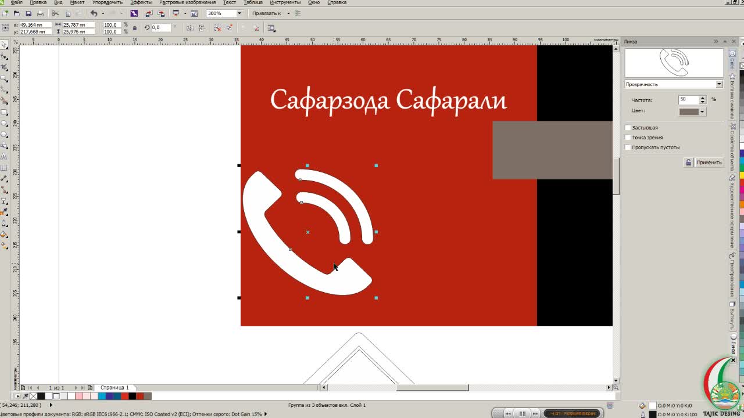
Task: Select the Zoom tool in toolbox
Action: pyautogui.click(x=4, y=78)
